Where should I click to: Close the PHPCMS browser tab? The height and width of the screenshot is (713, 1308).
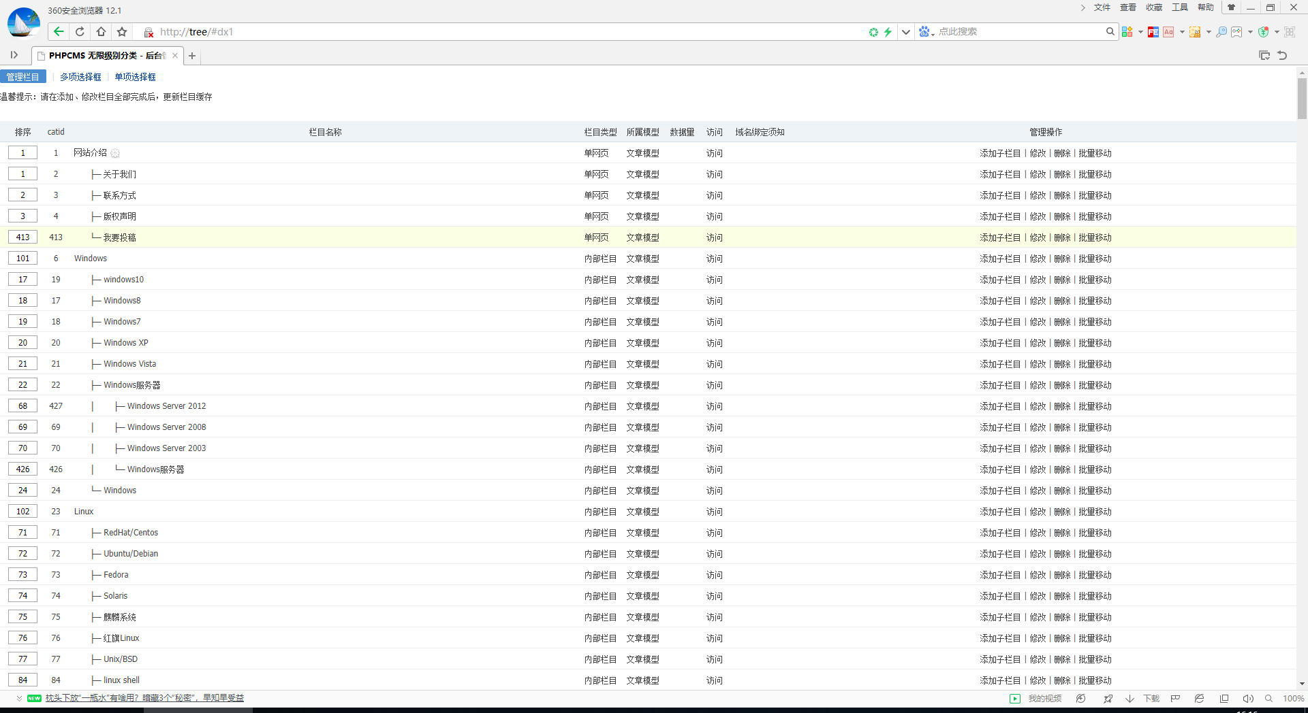[175, 56]
